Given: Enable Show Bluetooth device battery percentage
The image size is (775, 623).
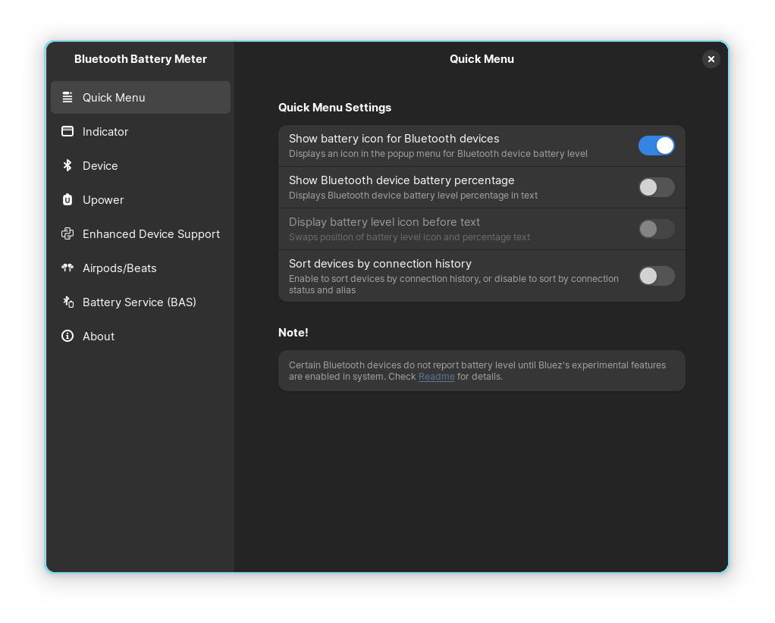Looking at the screenshot, I should point(657,187).
